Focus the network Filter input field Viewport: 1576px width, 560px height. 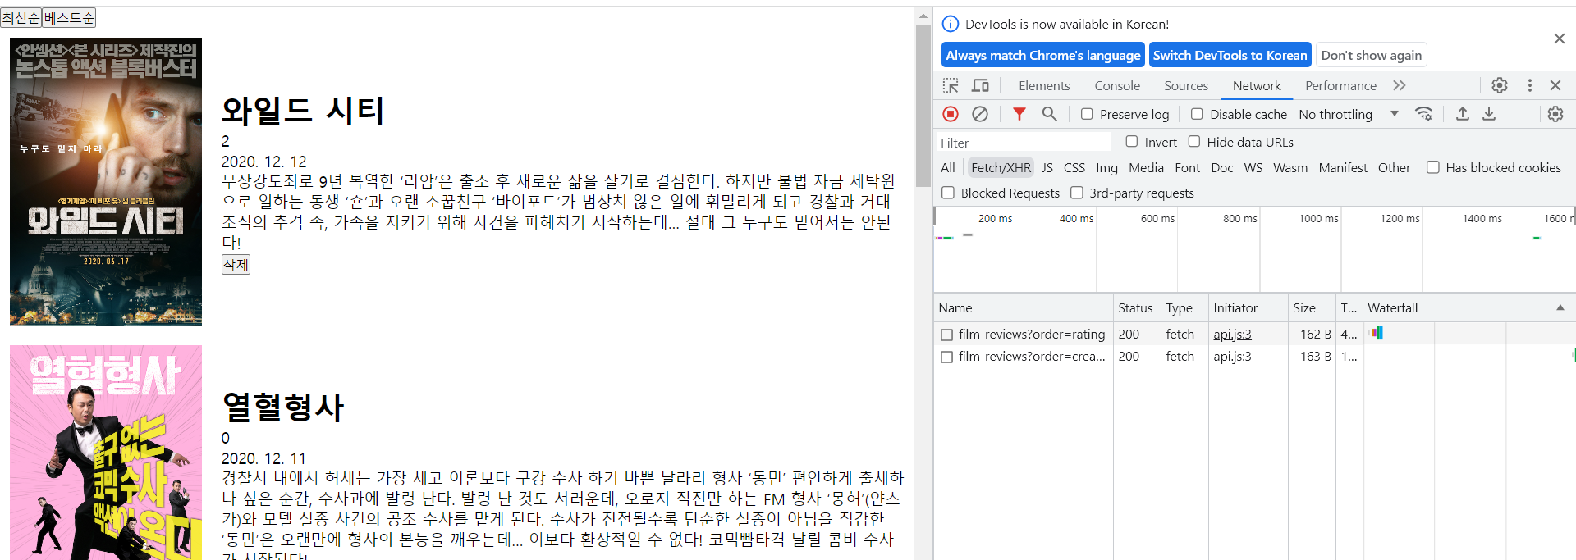click(1024, 142)
